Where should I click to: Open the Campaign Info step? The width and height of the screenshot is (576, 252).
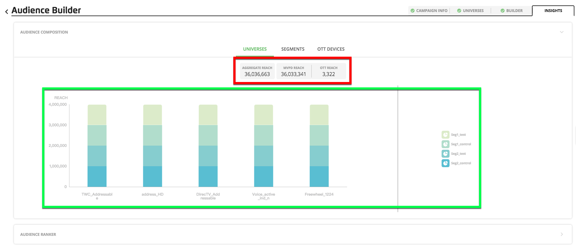pos(429,11)
